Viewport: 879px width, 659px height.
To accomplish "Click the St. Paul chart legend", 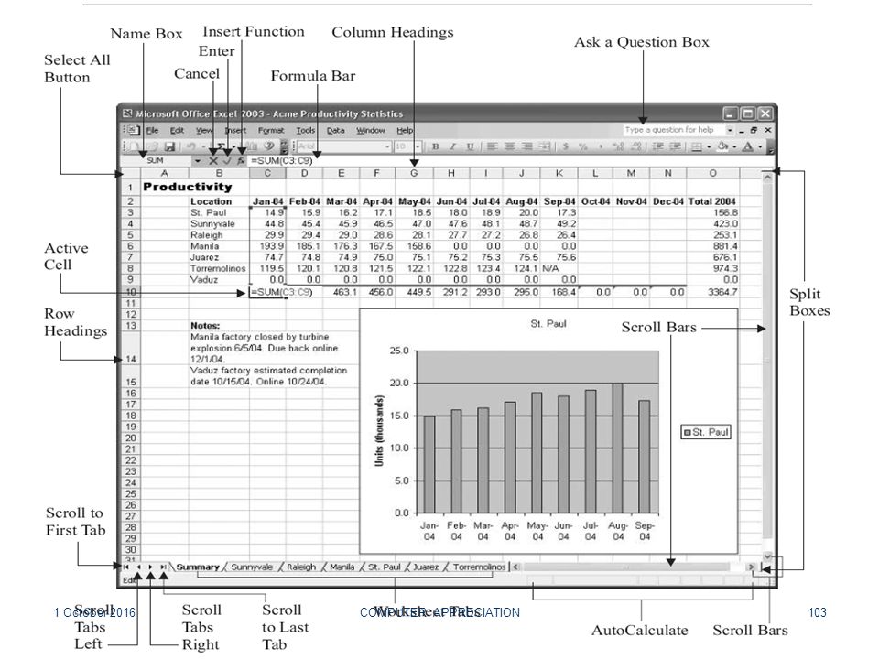I will click(706, 432).
